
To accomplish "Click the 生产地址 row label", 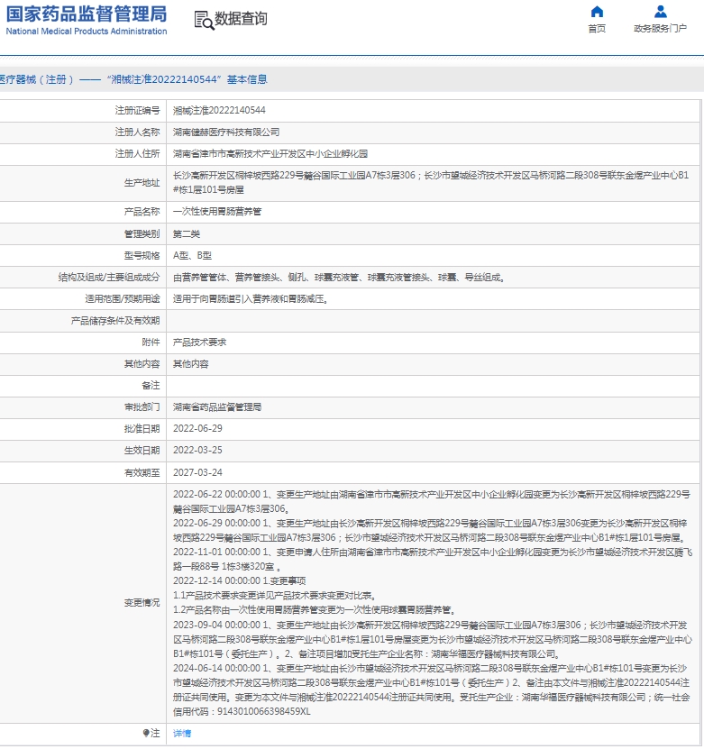I will pyautogui.click(x=142, y=182).
